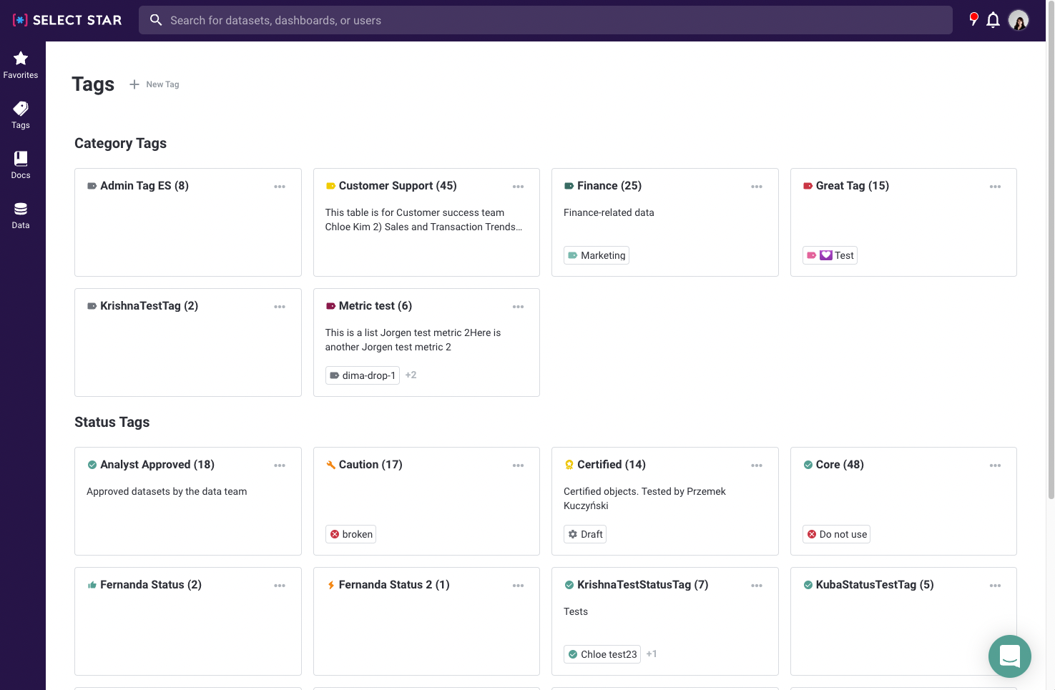Open the Great Tag (15) tag
Screen dimensions: 1055x690
(x=852, y=186)
